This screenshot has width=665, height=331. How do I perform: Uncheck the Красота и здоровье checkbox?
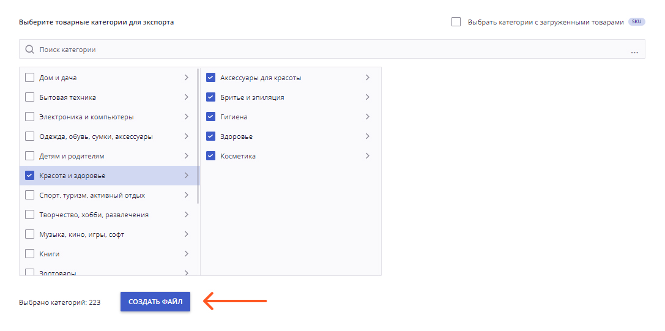(x=30, y=175)
